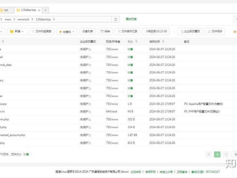Open 文件内容搜索 file content search

point(41,31)
